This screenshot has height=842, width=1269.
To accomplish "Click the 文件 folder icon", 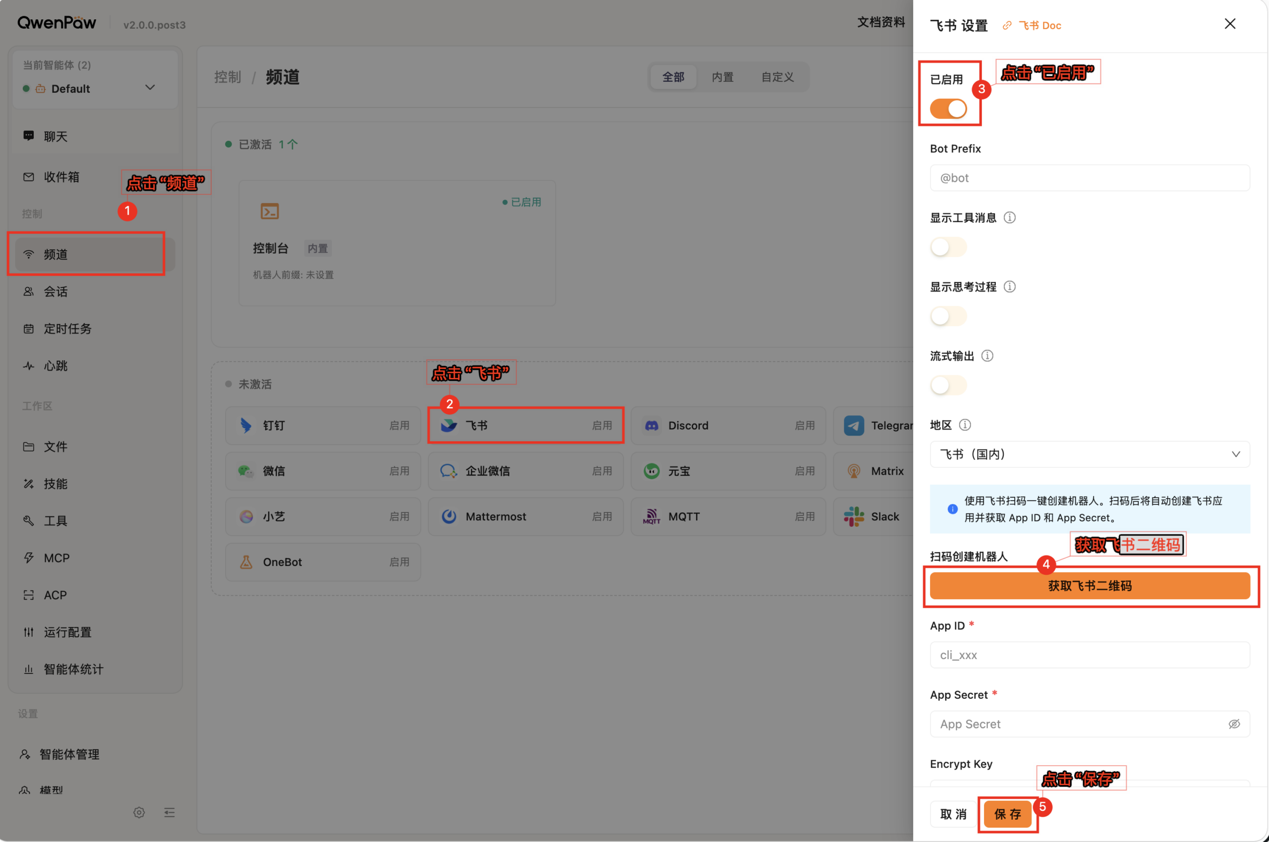I will pos(28,447).
